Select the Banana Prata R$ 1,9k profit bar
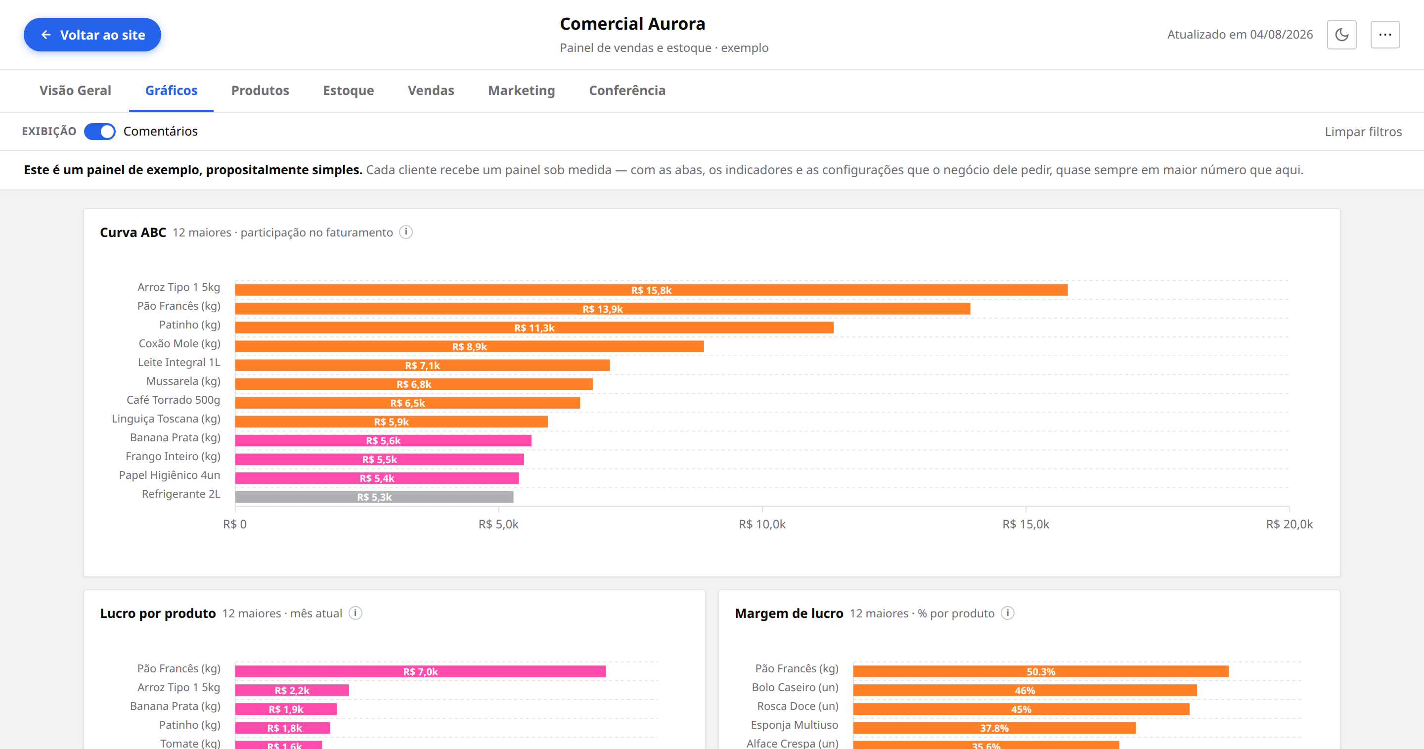 click(x=286, y=708)
